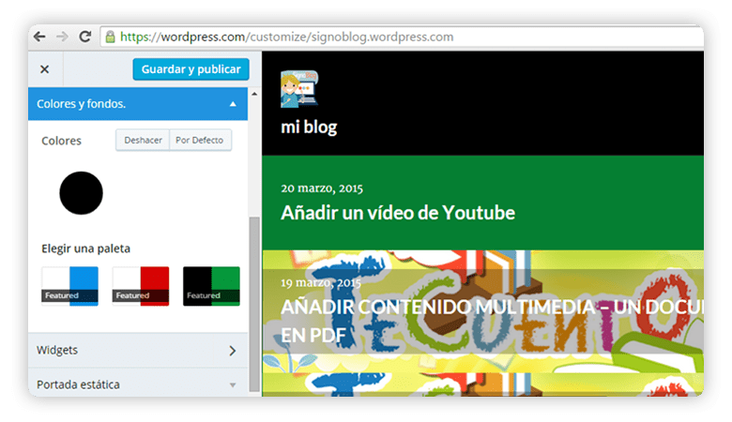Click the Guardar y publicar button
The height and width of the screenshot is (422, 732).
click(191, 69)
